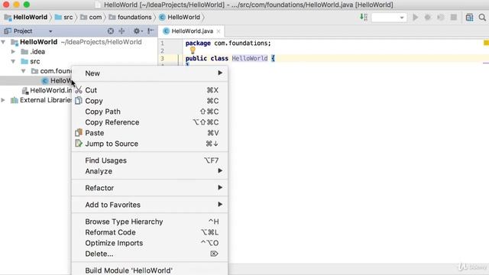Click the Stop square icon
This screenshot has height=275, width=489.
454,17
